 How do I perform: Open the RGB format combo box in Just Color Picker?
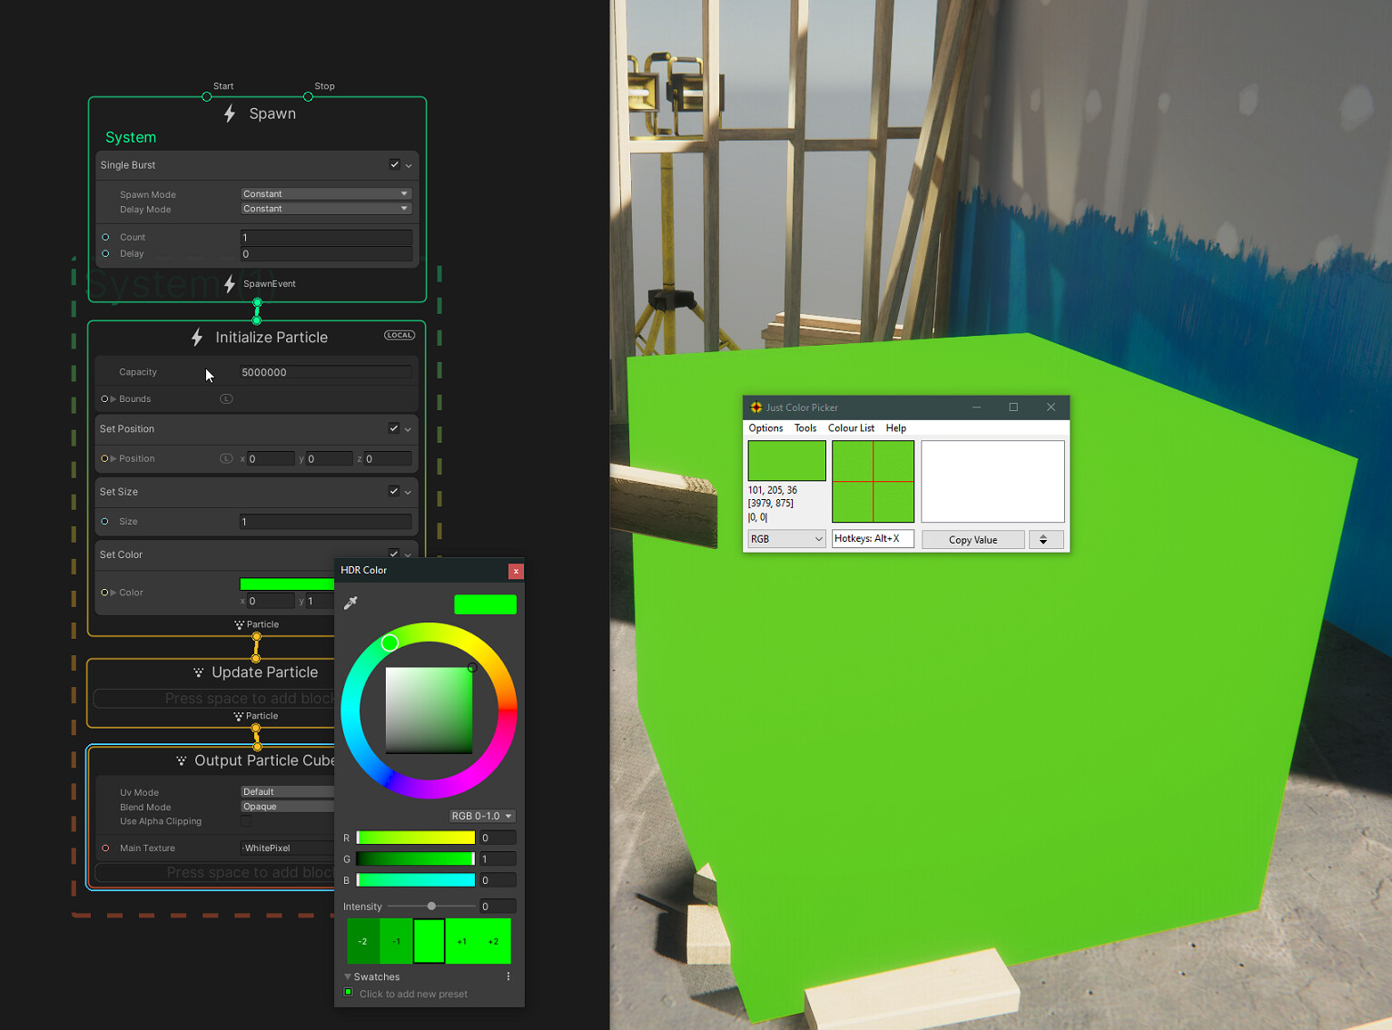click(x=786, y=539)
